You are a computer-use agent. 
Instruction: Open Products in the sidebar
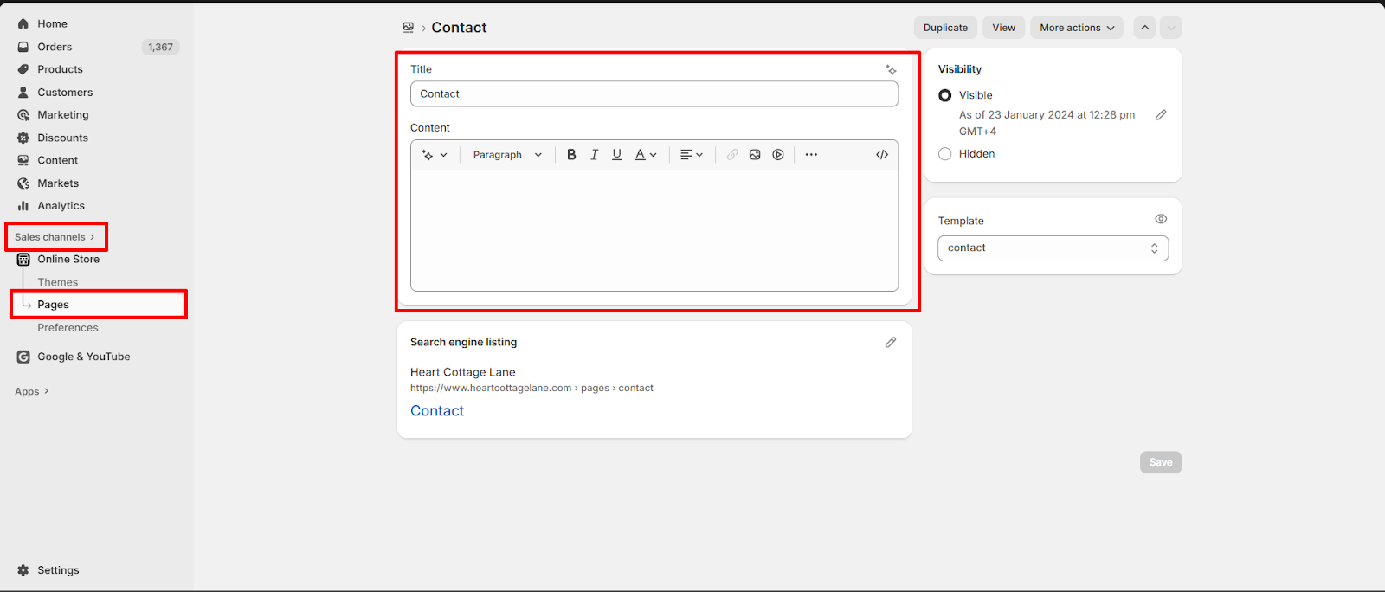point(60,69)
